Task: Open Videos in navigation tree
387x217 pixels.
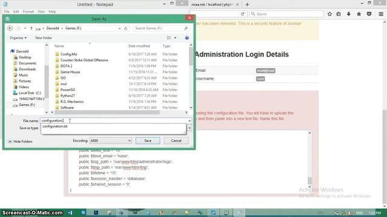Action: [x=24, y=87]
